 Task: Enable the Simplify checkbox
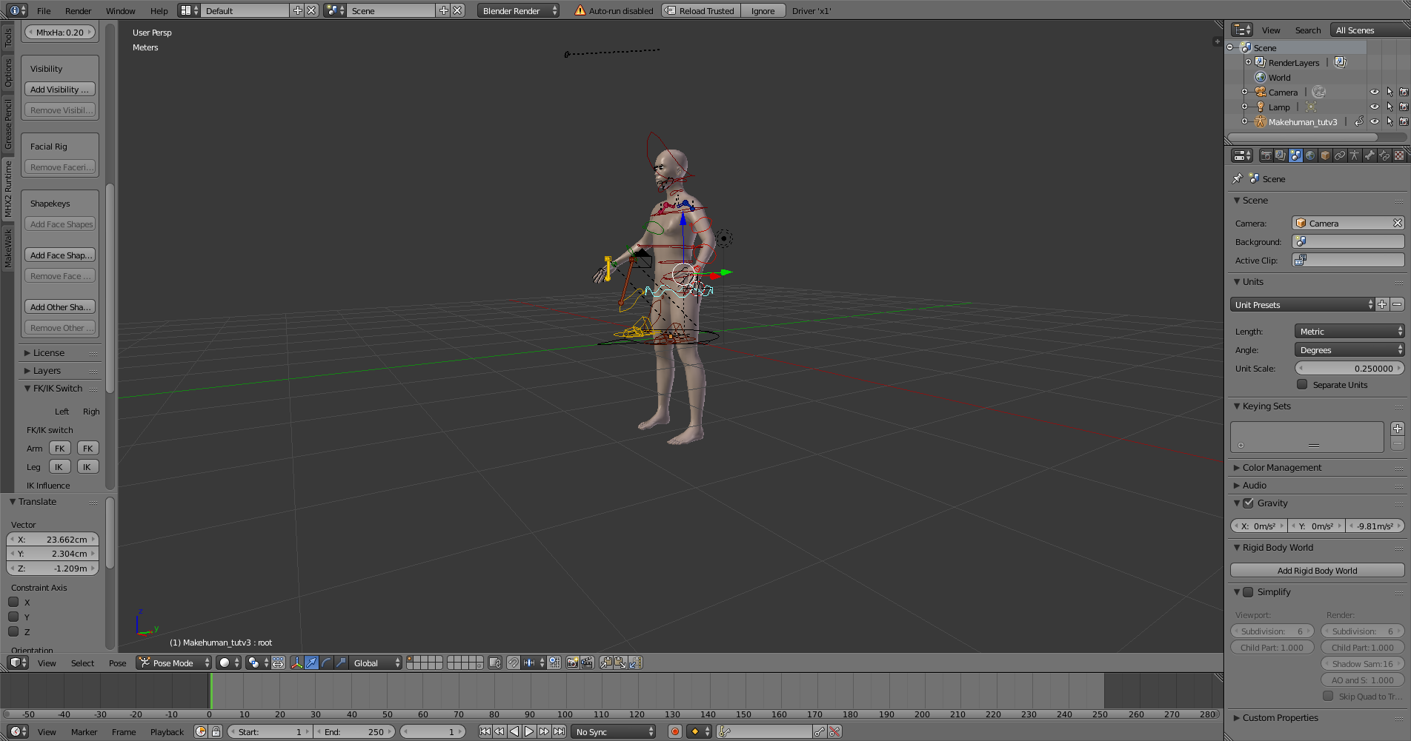click(x=1249, y=591)
